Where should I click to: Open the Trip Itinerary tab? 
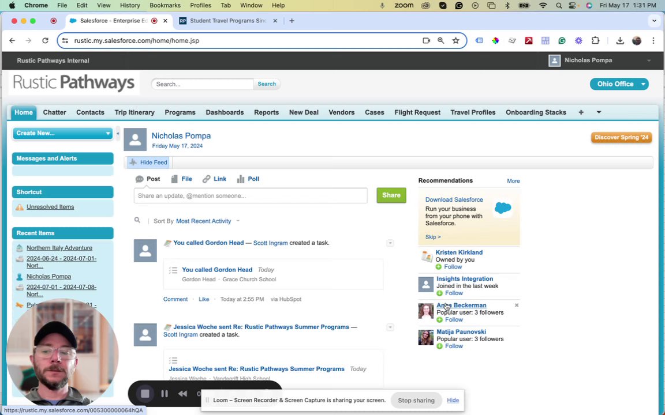pyautogui.click(x=135, y=112)
